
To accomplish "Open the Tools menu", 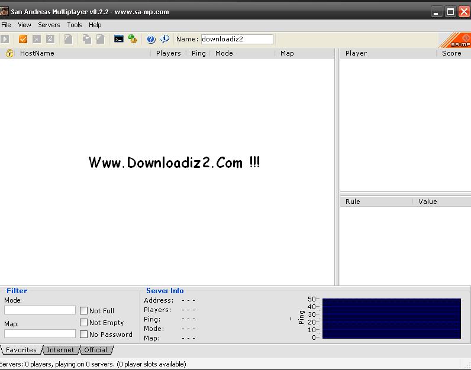I will point(75,25).
